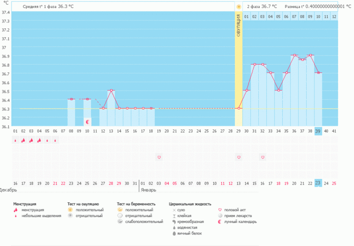354x246 pixels.
Task: Click the heart icon on cycle day 19
Action: [x=159, y=157]
